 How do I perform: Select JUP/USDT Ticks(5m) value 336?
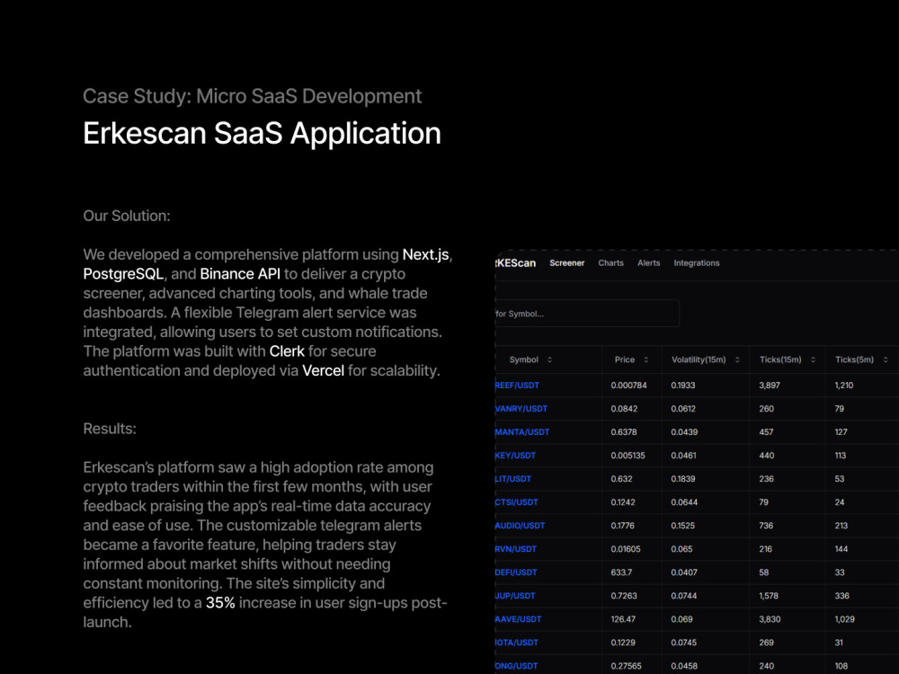click(x=841, y=596)
